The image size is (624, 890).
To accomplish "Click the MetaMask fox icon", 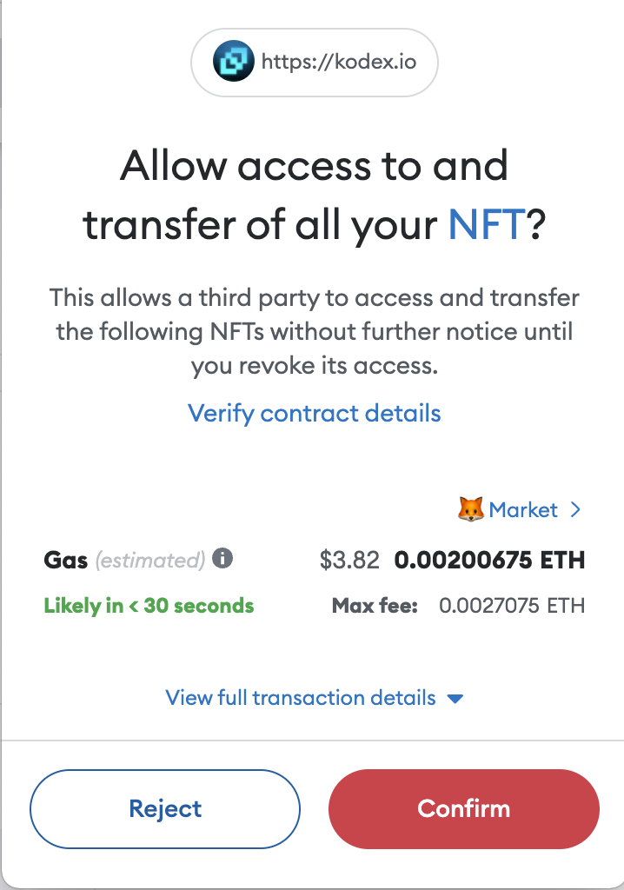I will [470, 509].
